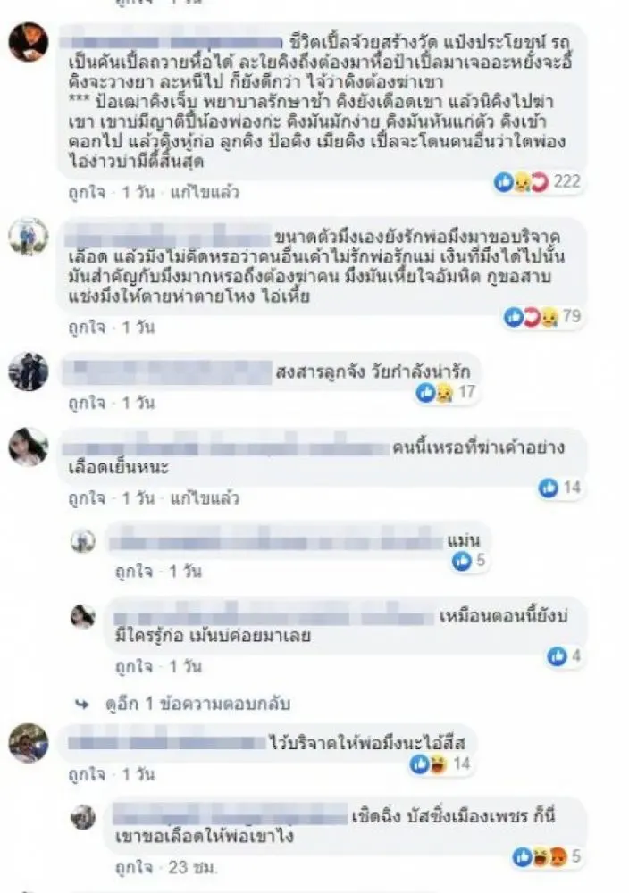629x893 pixels.
Task: Open reactions with count 222
Action: (x=537, y=181)
